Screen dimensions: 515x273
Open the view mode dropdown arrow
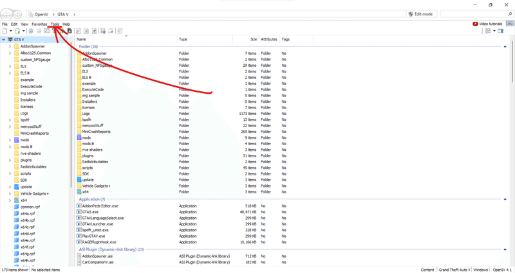[494, 31]
